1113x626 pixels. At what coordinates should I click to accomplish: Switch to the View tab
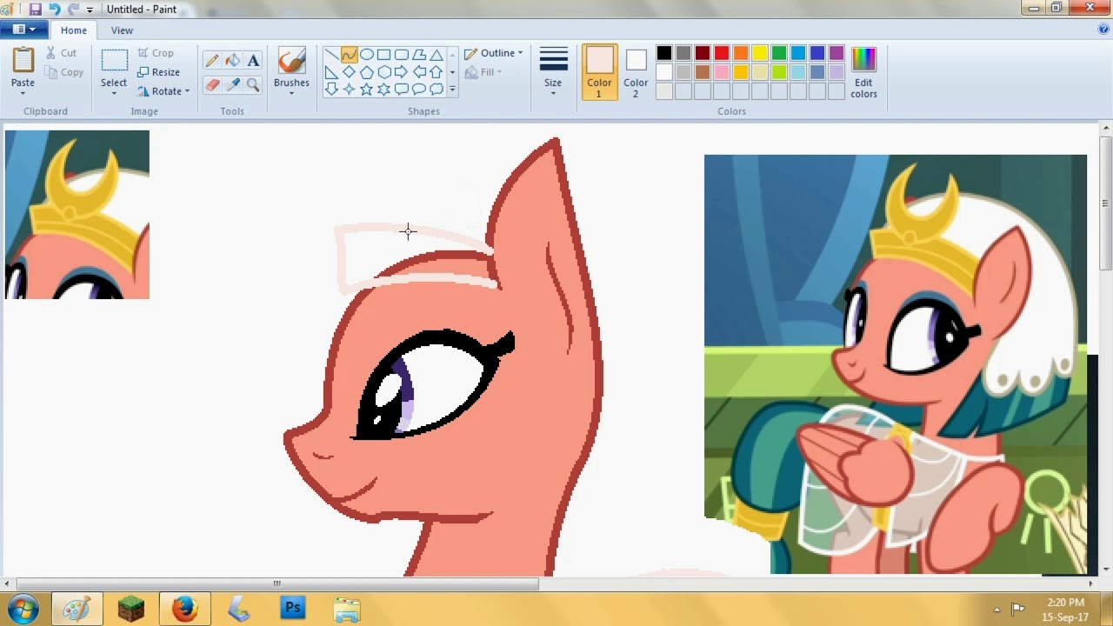point(122,30)
